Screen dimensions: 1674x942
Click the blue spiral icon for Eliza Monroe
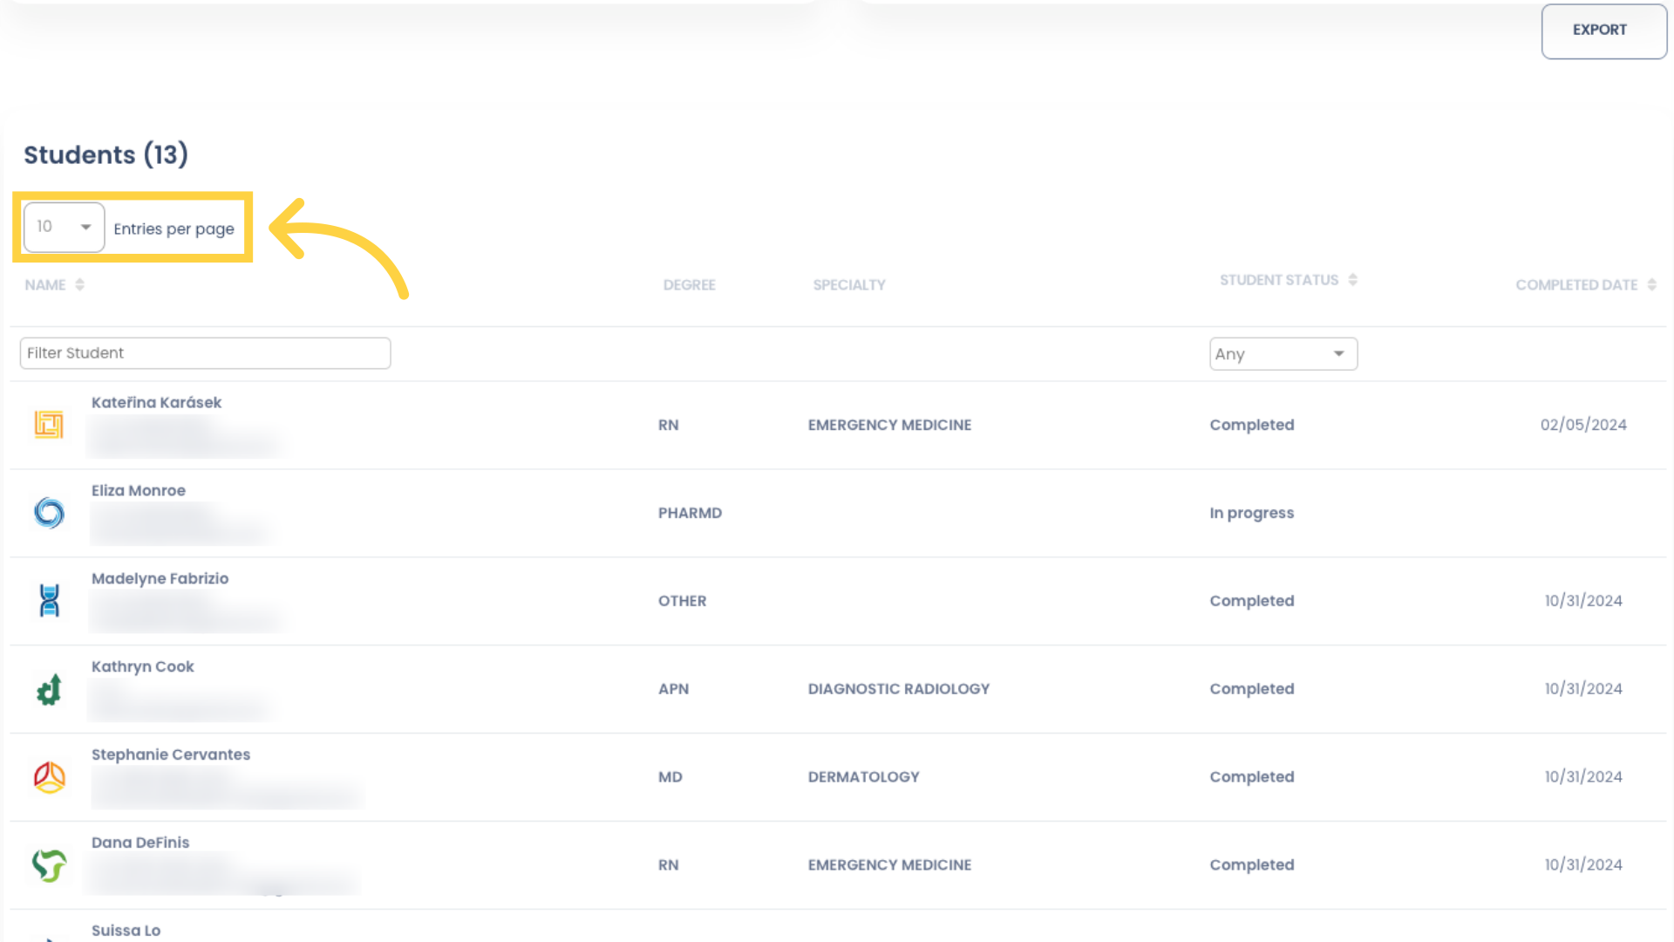[48, 512]
